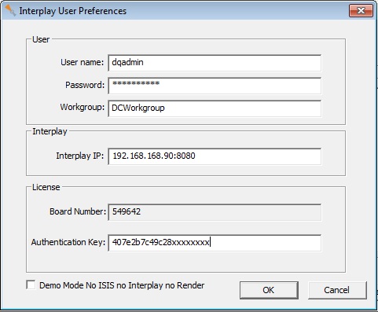Image resolution: width=378 pixels, height=312 pixels.
Task: Place cursor in Authentication Key field
Action: (x=215, y=243)
